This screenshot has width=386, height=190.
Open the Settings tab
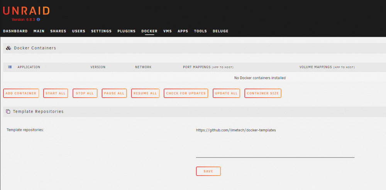point(101,31)
